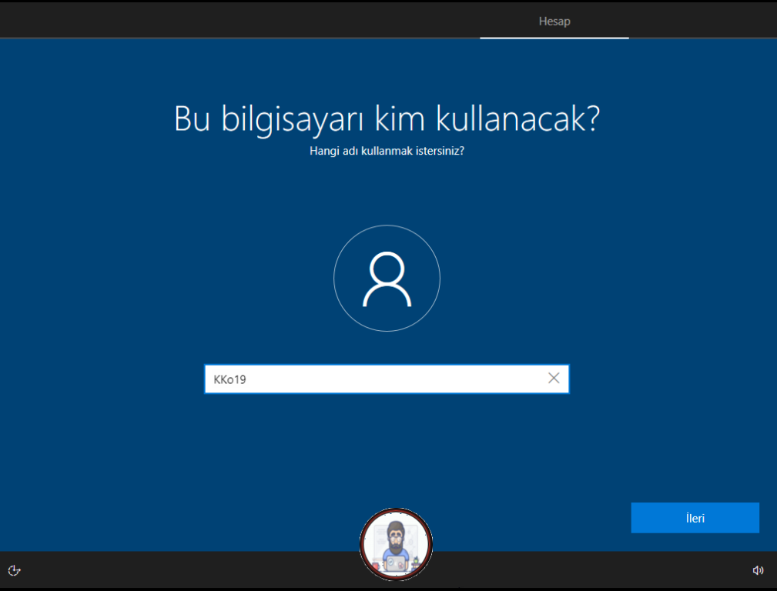This screenshot has width=777, height=591.
Task: Click the user avatar silhouette icon
Action: tap(387, 279)
